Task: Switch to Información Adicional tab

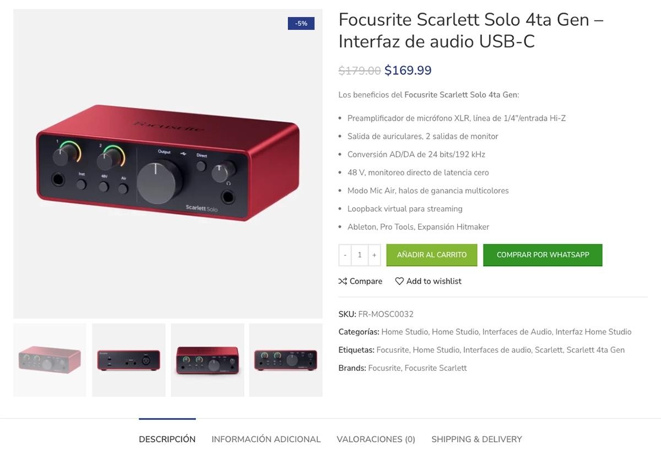Action: coord(266,439)
